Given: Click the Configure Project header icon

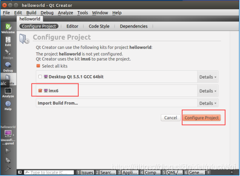Looking at the screenshot, I should tap(24, 39).
